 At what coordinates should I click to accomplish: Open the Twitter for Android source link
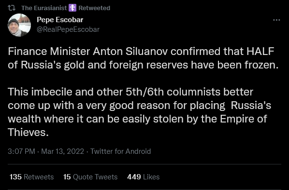[120, 151]
